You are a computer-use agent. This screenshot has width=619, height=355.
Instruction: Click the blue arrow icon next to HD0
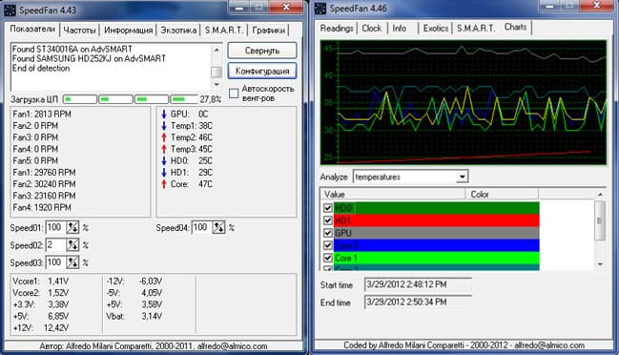164,160
